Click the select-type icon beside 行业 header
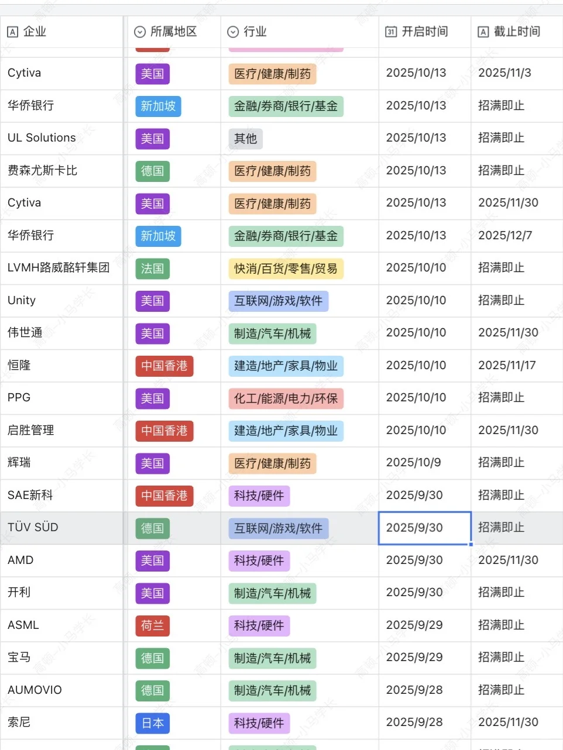This screenshot has width=563, height=750. pyautogui.click(x=233, y=32)
